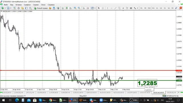Select the horizontal line drawing tool
The image size is (183, 103).
(112, 8)
